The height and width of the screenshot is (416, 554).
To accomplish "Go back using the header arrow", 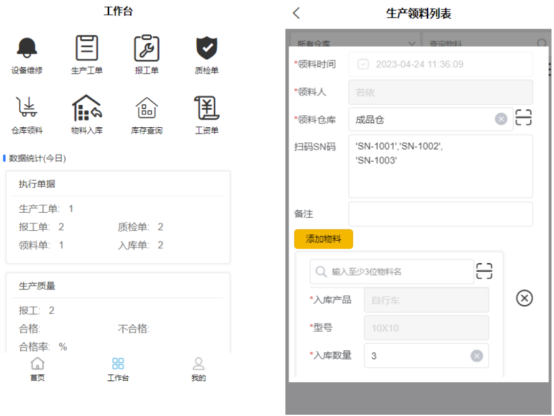I will click(x=297, y=13).
